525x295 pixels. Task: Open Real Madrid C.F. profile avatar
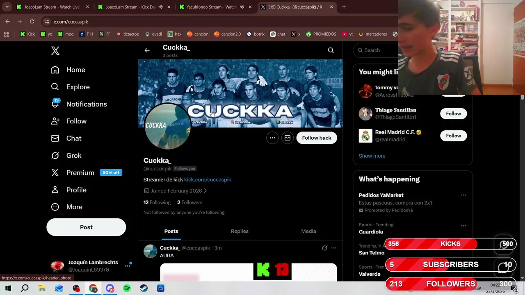tap(365, 136)
